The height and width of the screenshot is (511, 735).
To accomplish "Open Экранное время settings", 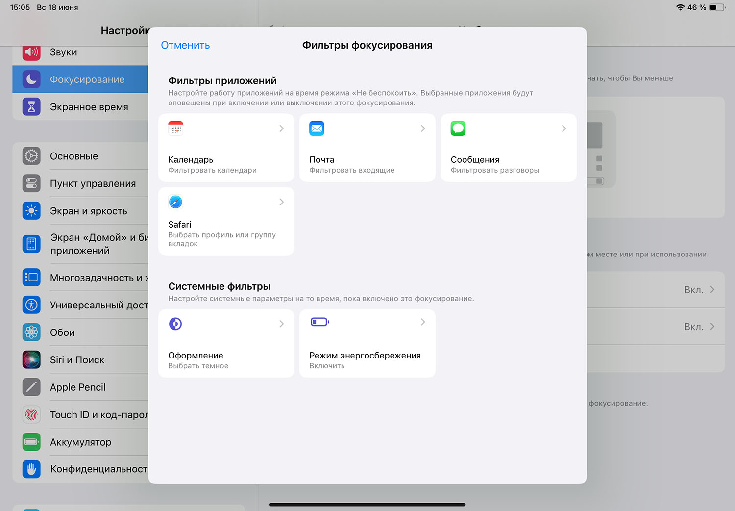I will (80, 107).
